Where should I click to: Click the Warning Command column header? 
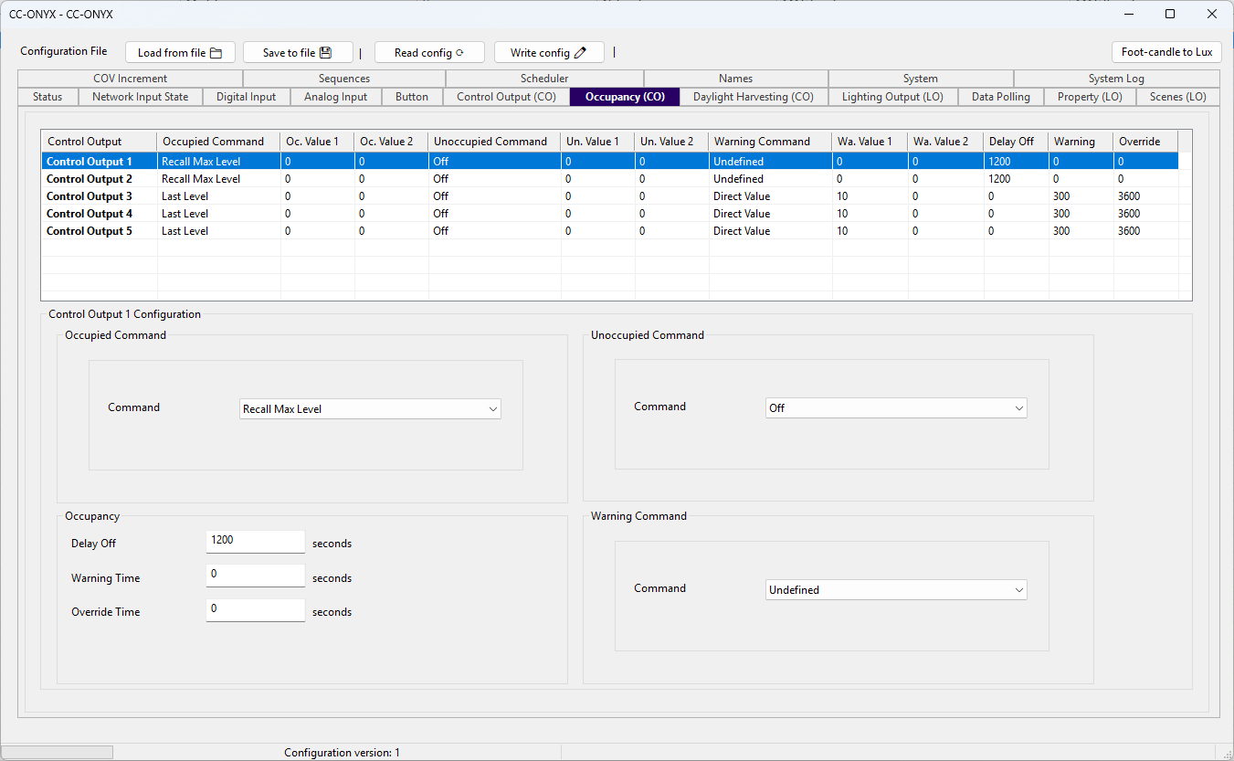pyautogui.click(x=771, y=142)
